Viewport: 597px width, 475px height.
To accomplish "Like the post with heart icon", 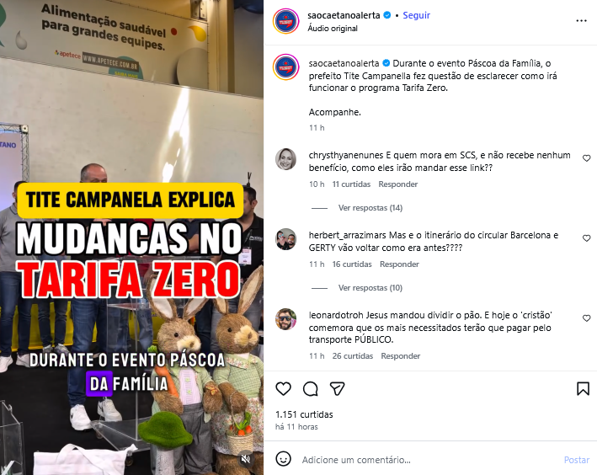I will (x=283, y=388).
